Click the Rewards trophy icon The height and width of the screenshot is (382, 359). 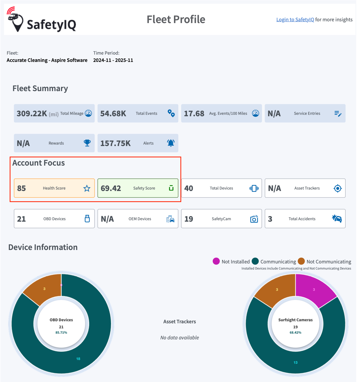pos(87,143)
